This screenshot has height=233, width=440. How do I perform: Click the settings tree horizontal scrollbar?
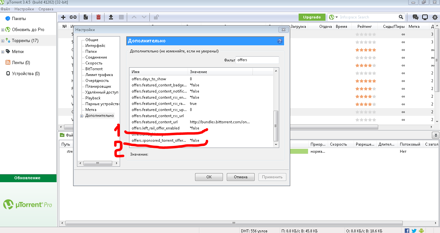pos(98,163)
